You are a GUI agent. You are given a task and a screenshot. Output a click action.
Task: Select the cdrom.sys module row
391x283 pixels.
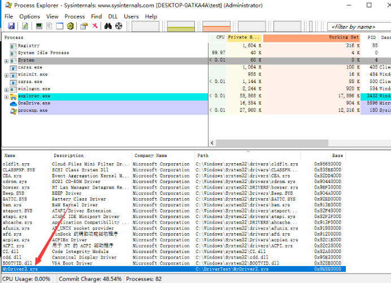point(174,181)
